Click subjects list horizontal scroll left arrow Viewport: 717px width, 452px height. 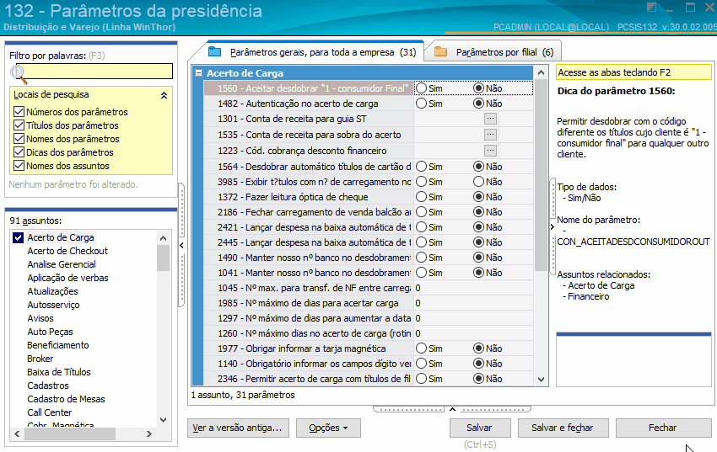coord(18,433)
